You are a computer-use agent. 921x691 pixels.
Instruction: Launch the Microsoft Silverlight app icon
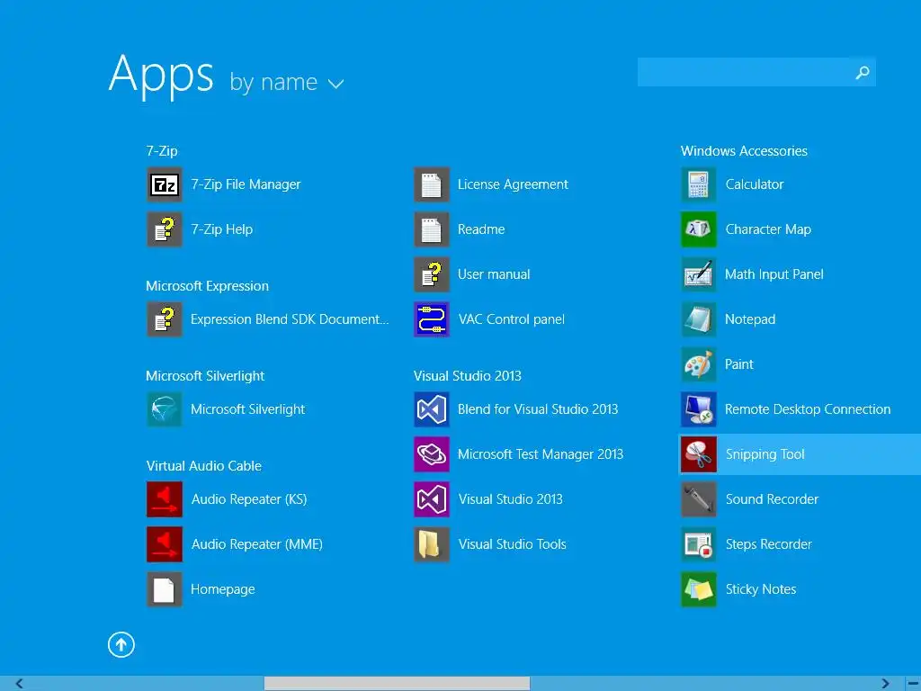pos(164,409)
